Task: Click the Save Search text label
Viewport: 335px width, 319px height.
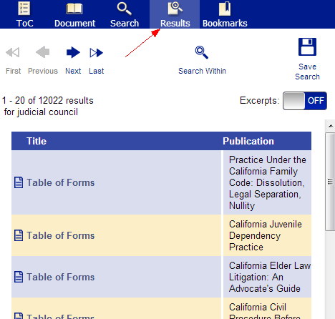Action: tap(307, 72)
